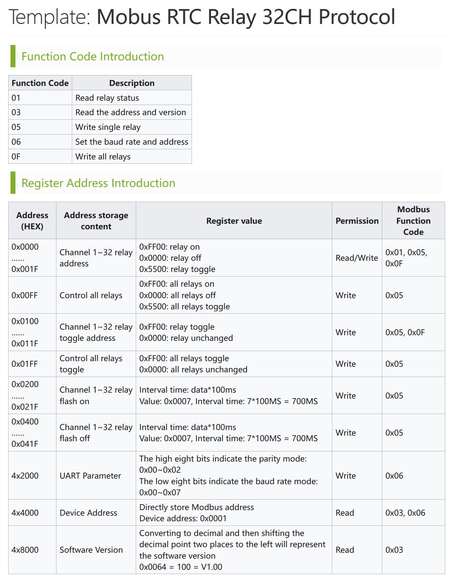The image size is (455, 577).
Task: Click the "Register Address Introduction" section heading
Action: [x=98, y=183]
